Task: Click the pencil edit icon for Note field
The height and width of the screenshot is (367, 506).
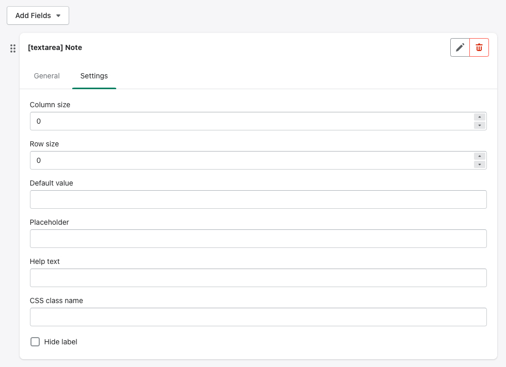Action: [460, 47]
